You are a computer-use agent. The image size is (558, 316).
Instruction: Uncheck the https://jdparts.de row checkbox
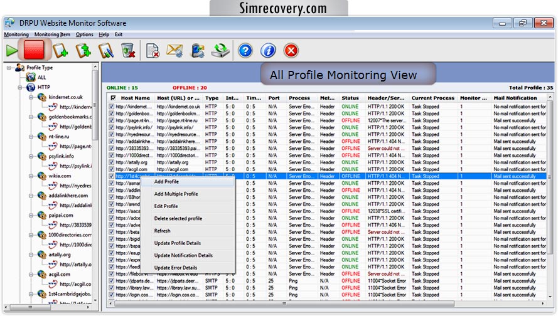click(x=112, y=281)
